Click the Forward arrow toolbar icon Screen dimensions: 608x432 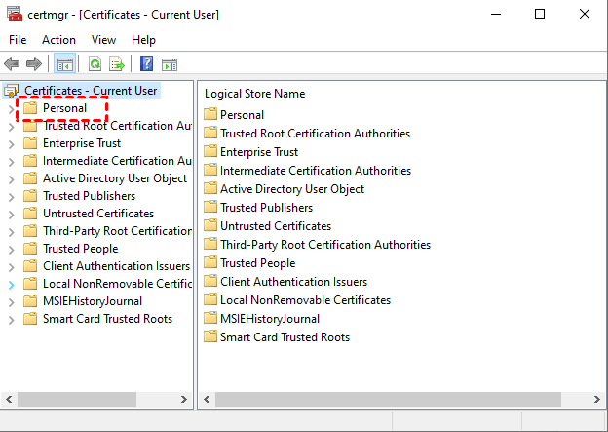pyautogui.click(x=34, y=64)
